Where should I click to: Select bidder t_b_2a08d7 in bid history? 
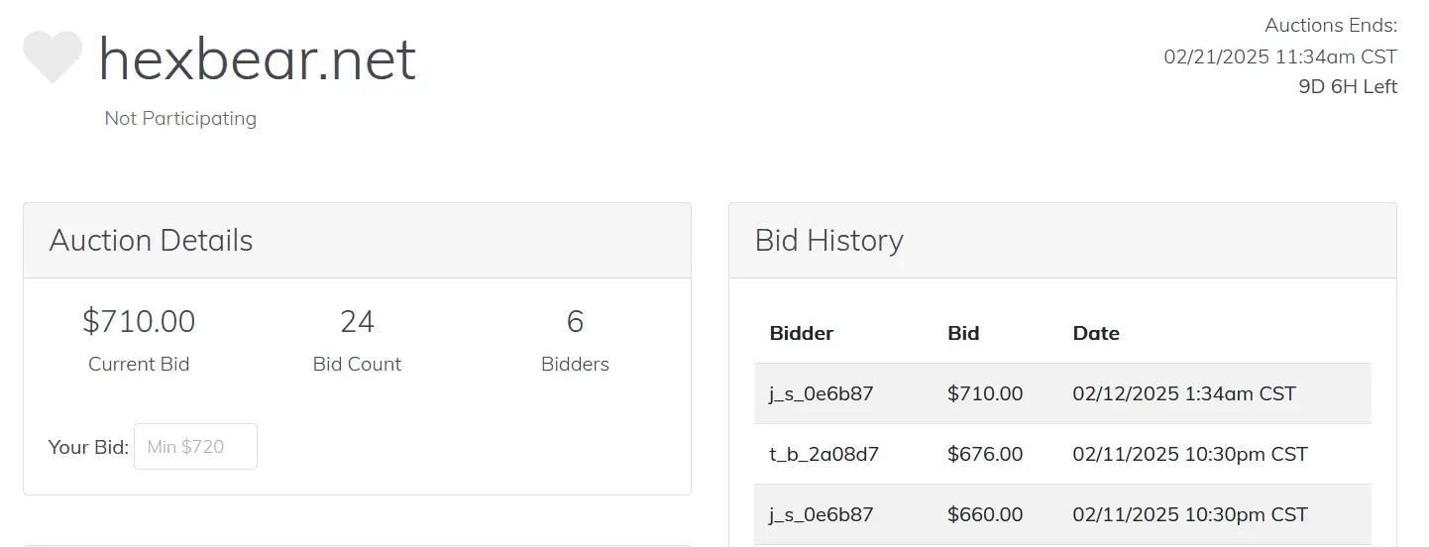(x=824, y=454)
